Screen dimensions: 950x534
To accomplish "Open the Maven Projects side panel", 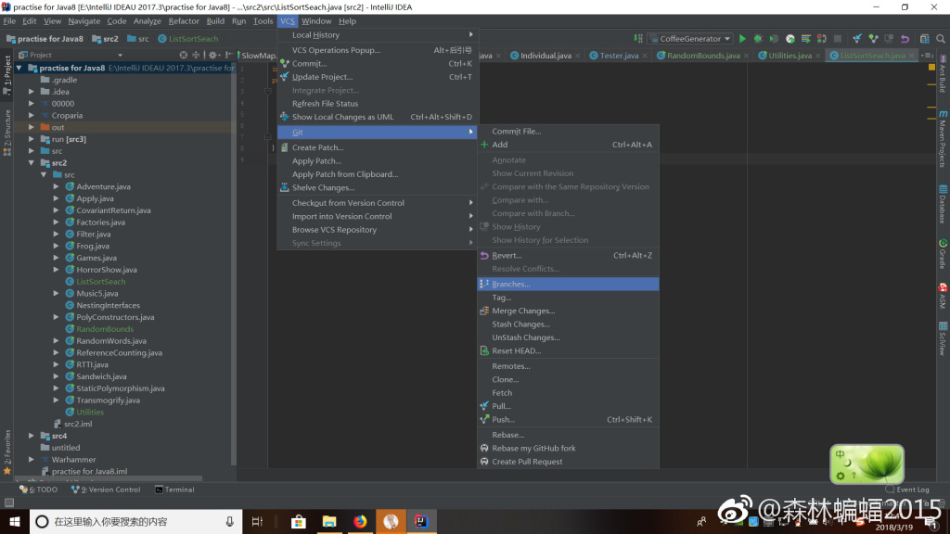I will [x=943, y=139].
